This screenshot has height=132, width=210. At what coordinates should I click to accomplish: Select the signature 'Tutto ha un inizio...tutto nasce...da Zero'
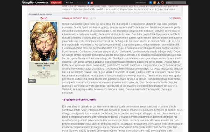(x=44, y=65)
